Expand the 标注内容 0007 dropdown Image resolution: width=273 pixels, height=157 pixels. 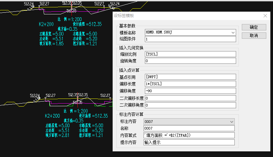point(231,122)
